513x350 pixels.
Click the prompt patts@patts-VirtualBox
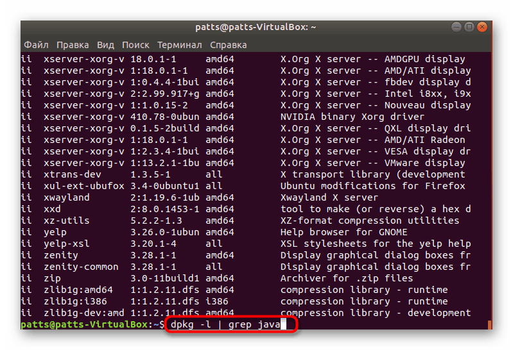84,324
